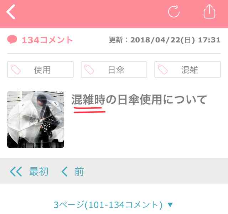
Task: Open the share icon at top right
Action: click(x=209, y=11)
